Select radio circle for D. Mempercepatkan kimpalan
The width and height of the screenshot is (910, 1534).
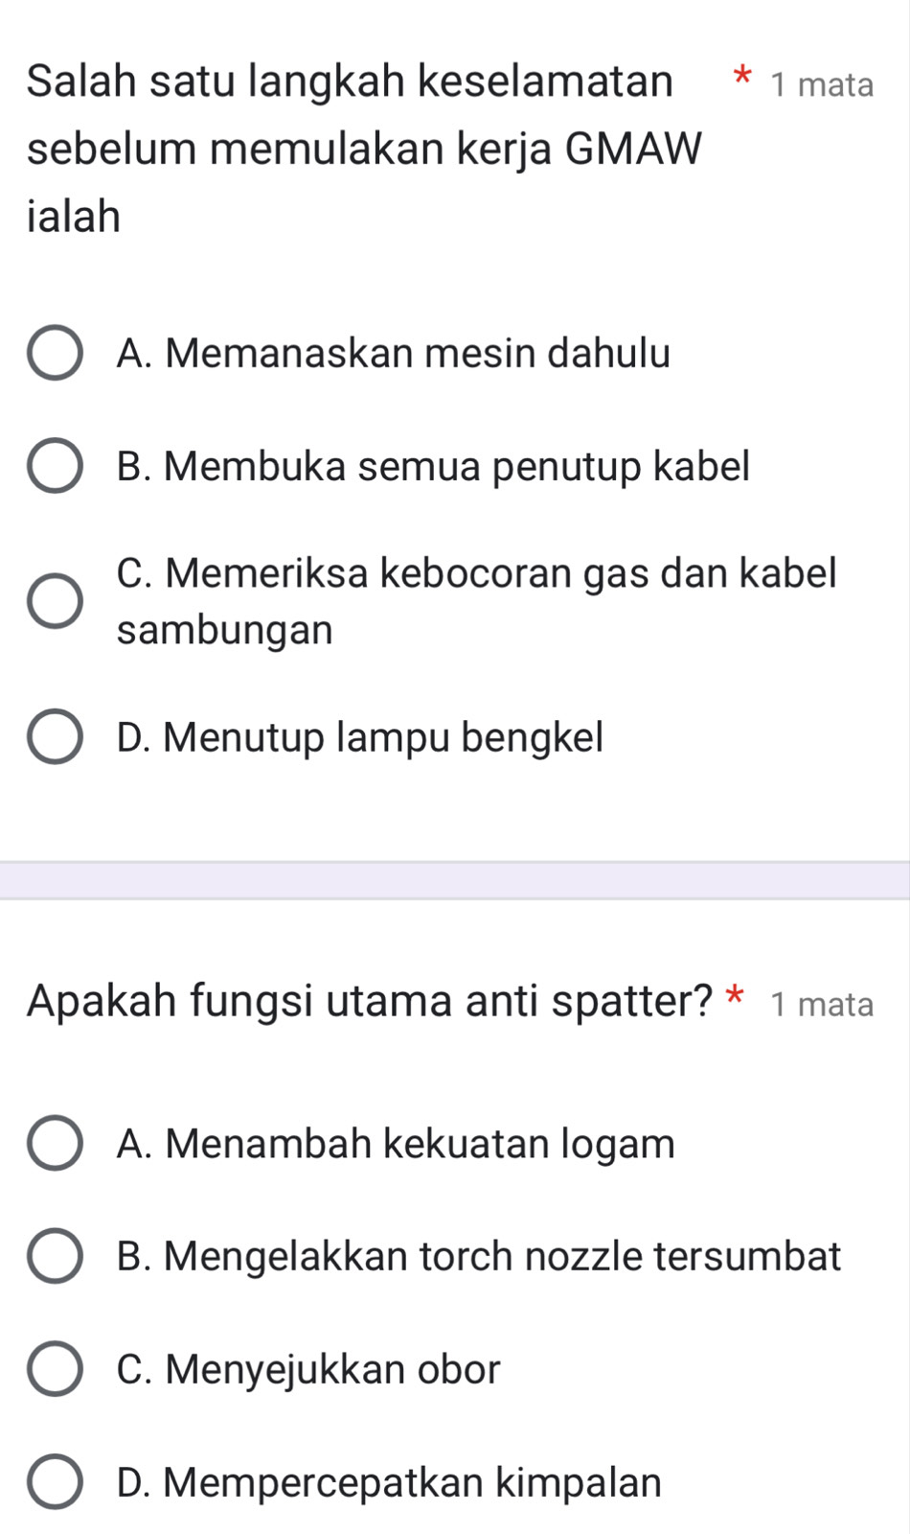pyautogui.click(x=55, y=1482)
